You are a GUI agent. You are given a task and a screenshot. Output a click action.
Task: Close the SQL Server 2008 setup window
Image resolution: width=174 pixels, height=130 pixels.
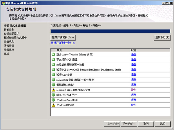point(171,3)
